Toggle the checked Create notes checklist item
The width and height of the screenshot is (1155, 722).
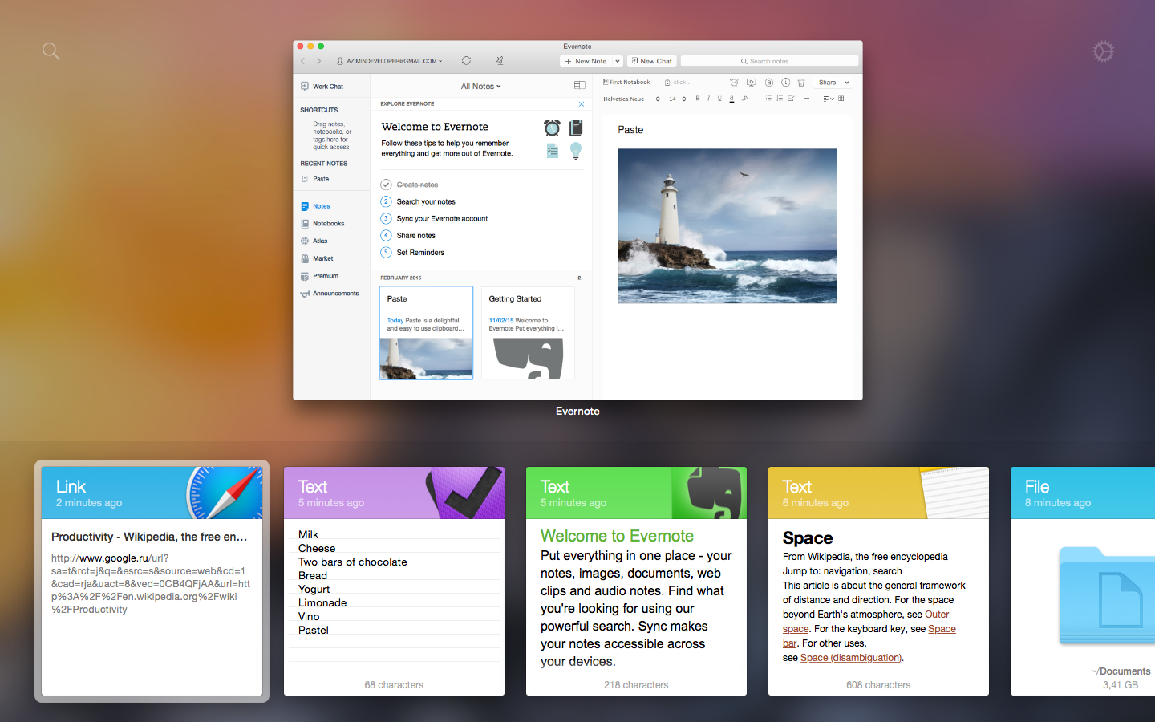coord(386,184)
